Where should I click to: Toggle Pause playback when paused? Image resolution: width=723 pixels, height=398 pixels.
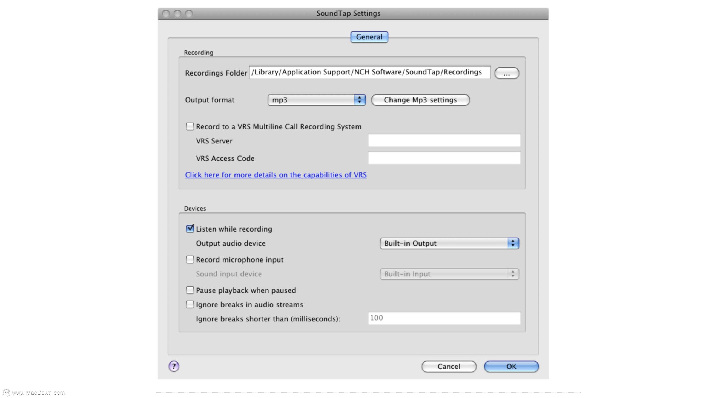(190, 290)
